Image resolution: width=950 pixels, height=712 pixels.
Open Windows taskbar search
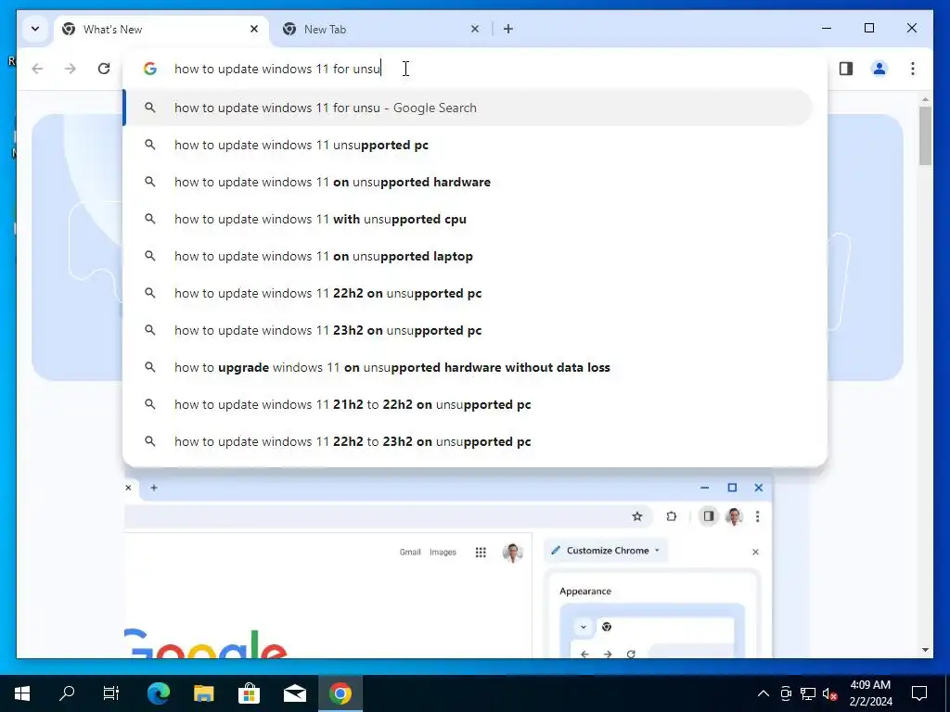coord(67,693)
